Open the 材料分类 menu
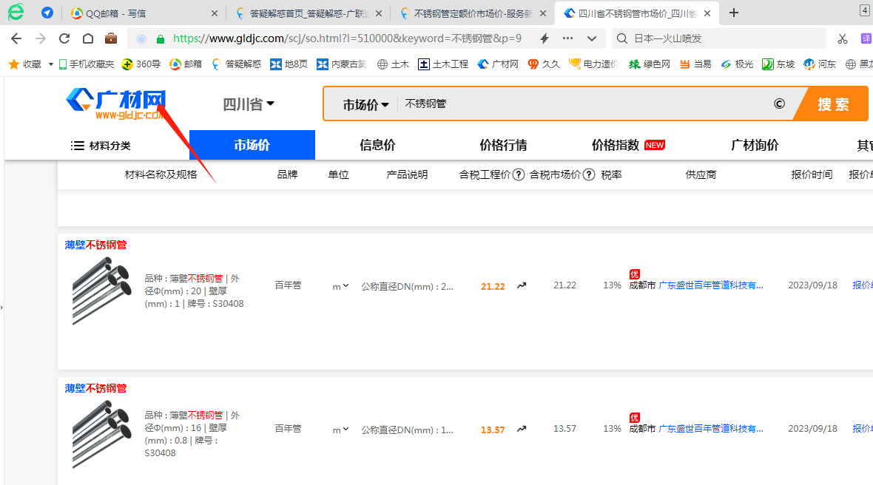The width and height of the screenshot is (873, 485). [x=101, y=146]
